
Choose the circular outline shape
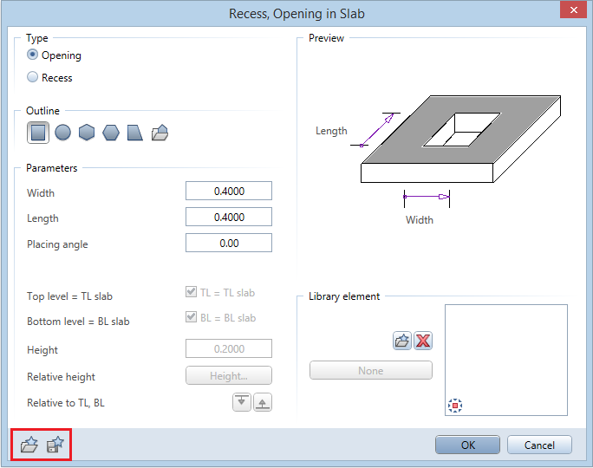coord(62,133)
